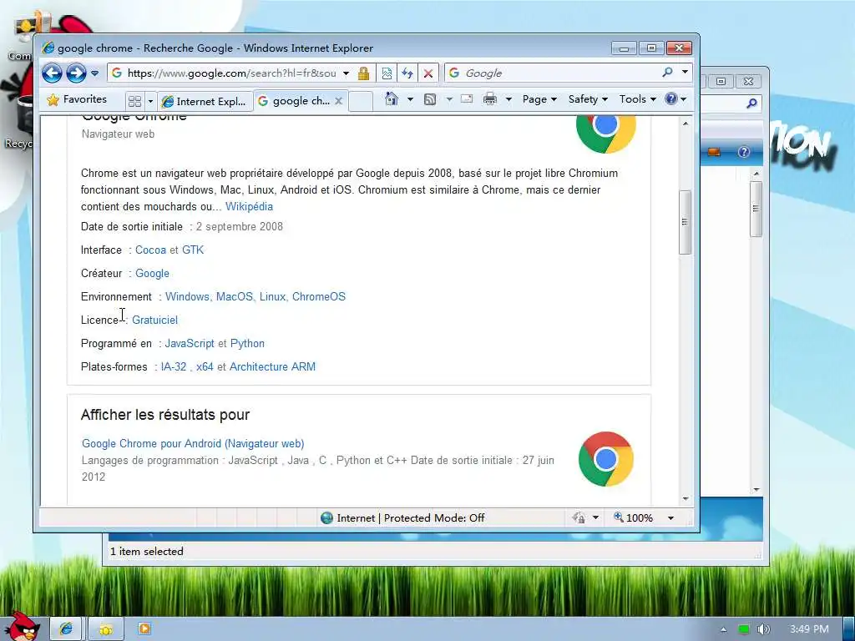The height and width of the screenshot is (641, 855).
Task: Expand the zoom level dropdown arrow
Action: pyautogui.click(x=670, y=517)
